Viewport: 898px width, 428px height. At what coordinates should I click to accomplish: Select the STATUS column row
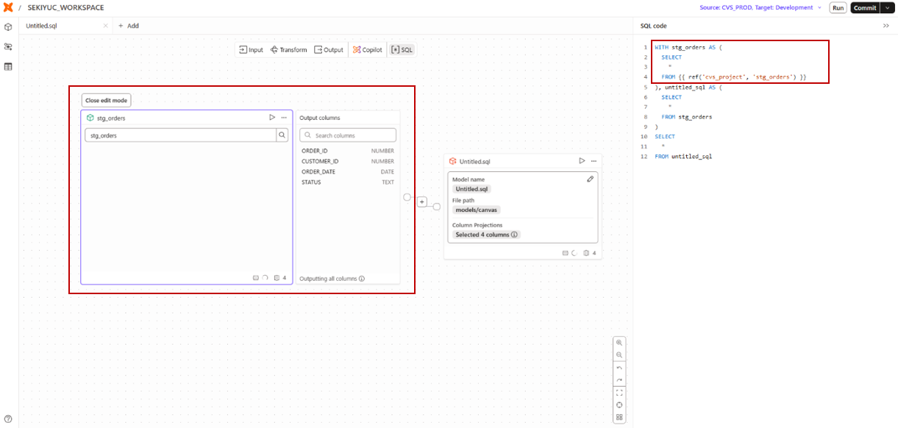coord(348,182)
